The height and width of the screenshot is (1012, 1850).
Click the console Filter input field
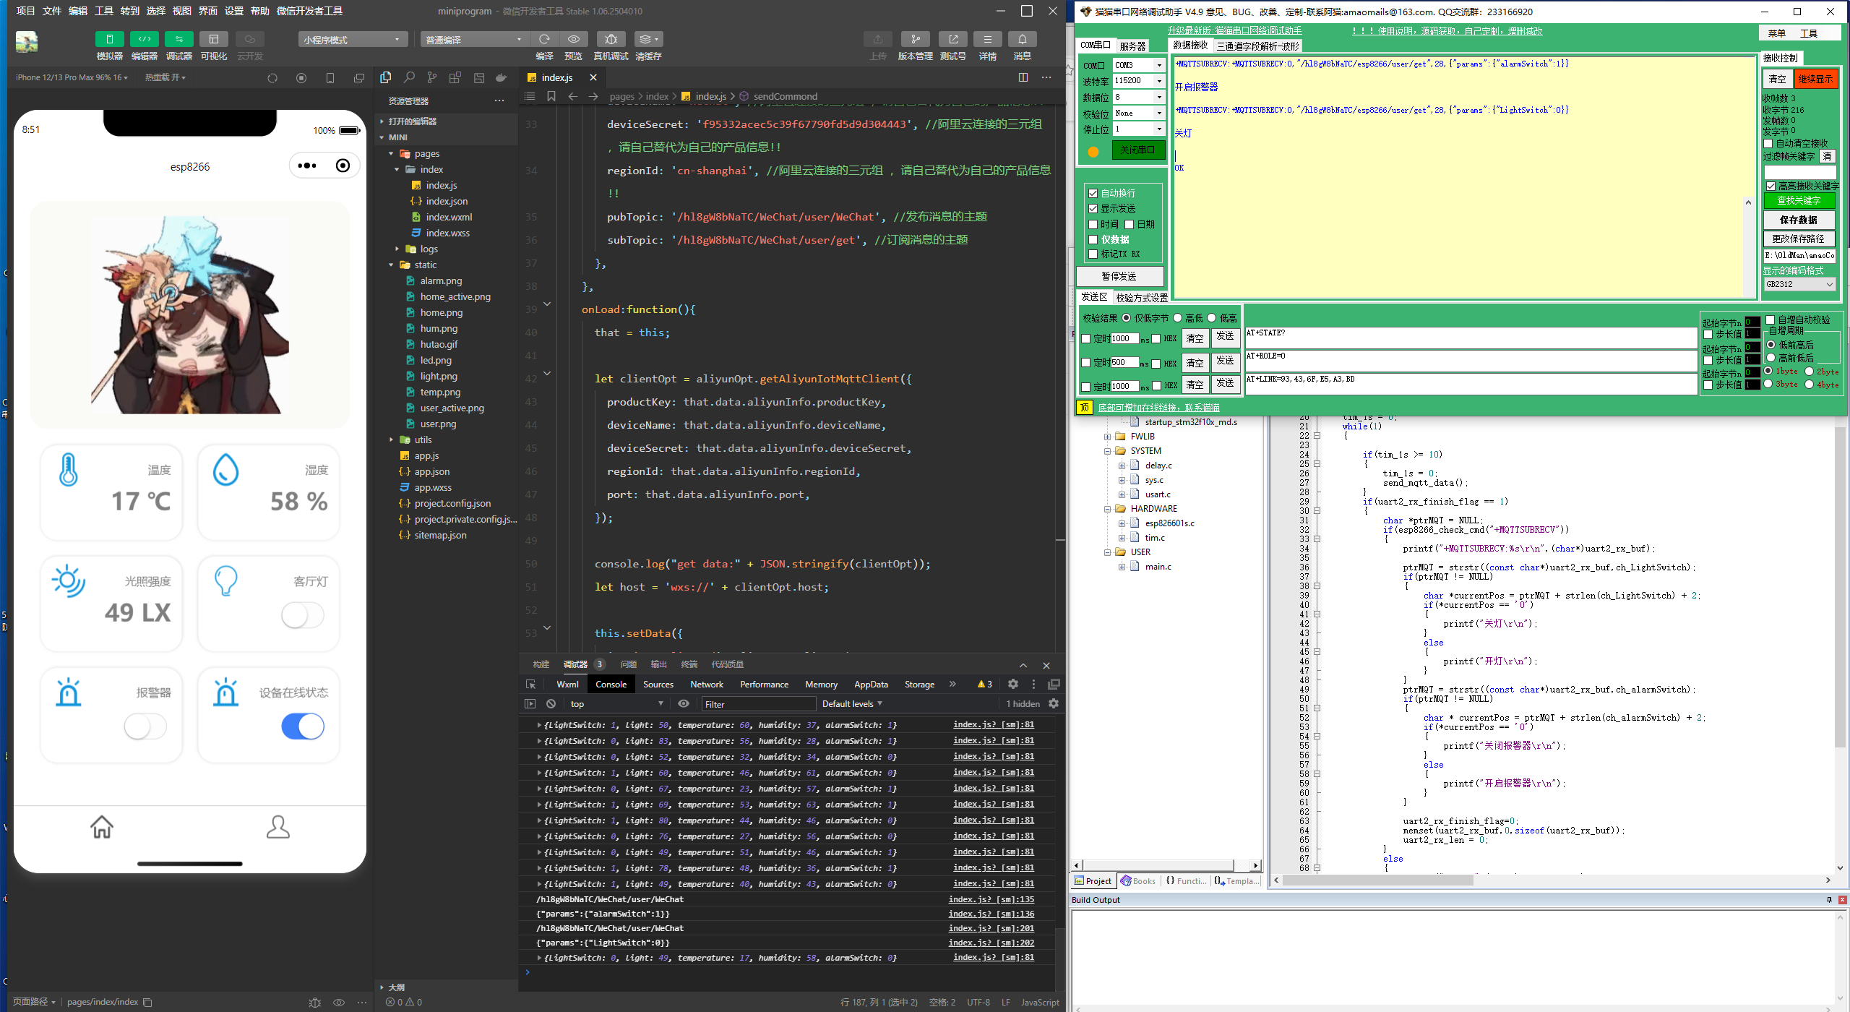point(757,704)
